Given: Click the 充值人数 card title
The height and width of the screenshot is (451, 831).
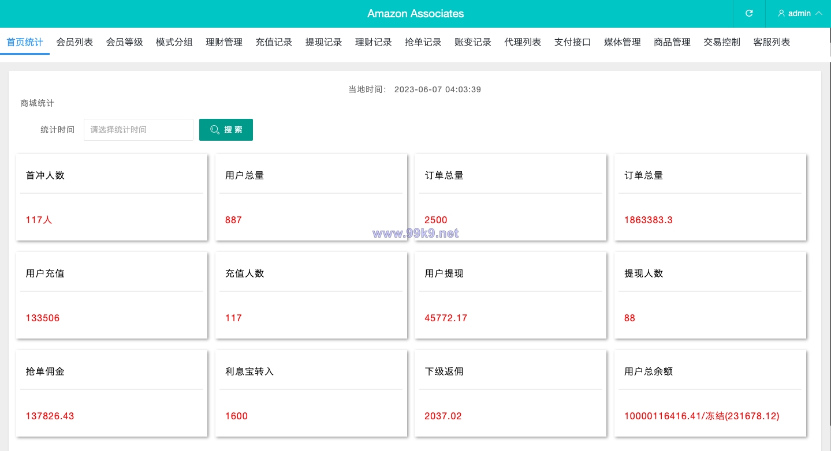Looking at the screenshot, I should point(244,273).
